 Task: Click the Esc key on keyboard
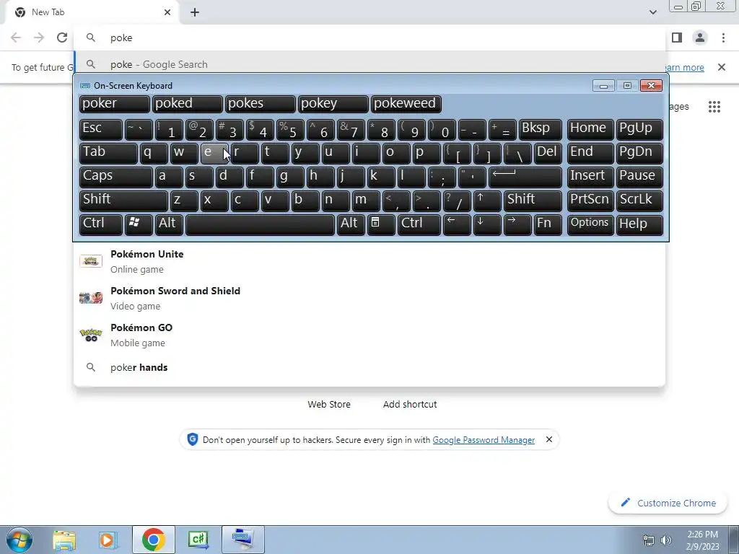pyautogui.click(x=101, y=129)
